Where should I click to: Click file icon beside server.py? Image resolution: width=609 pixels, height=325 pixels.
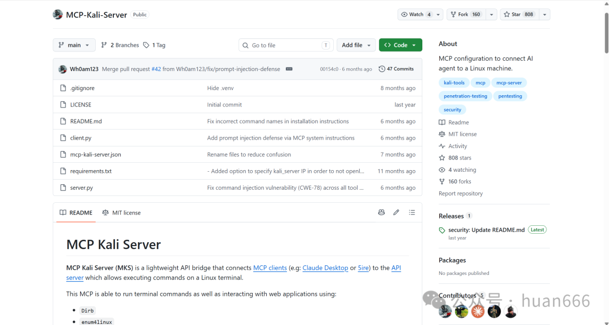(63, 188)
